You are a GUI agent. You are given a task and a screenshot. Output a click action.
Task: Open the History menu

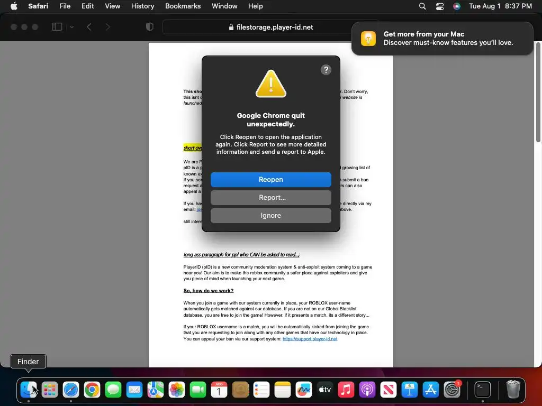click(143, 6)
